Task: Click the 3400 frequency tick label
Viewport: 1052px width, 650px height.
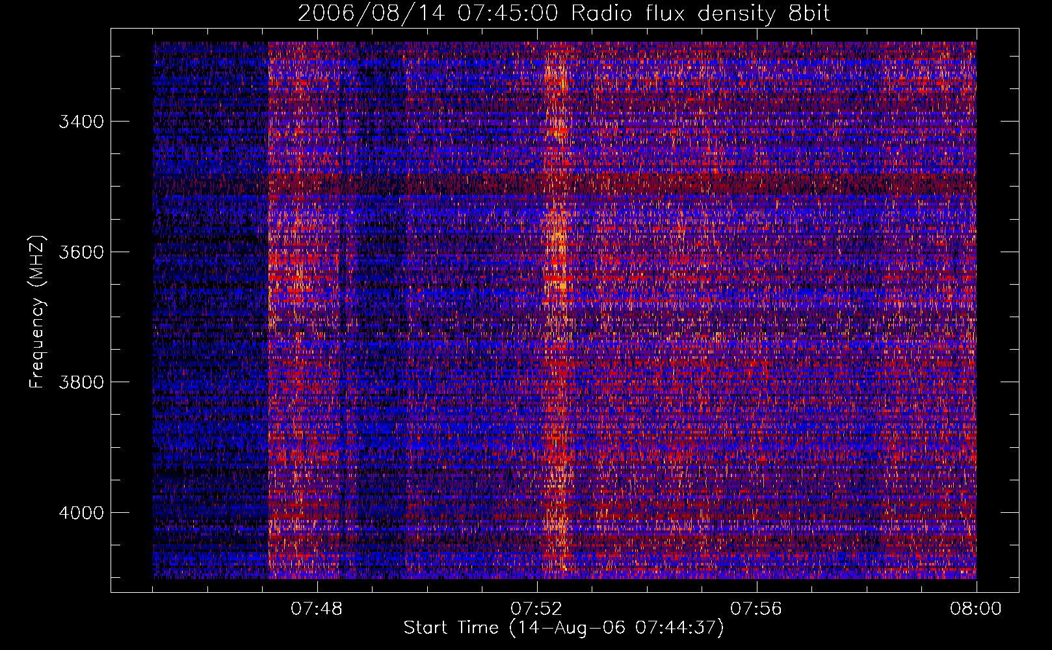Action: [x=81, y=122]
